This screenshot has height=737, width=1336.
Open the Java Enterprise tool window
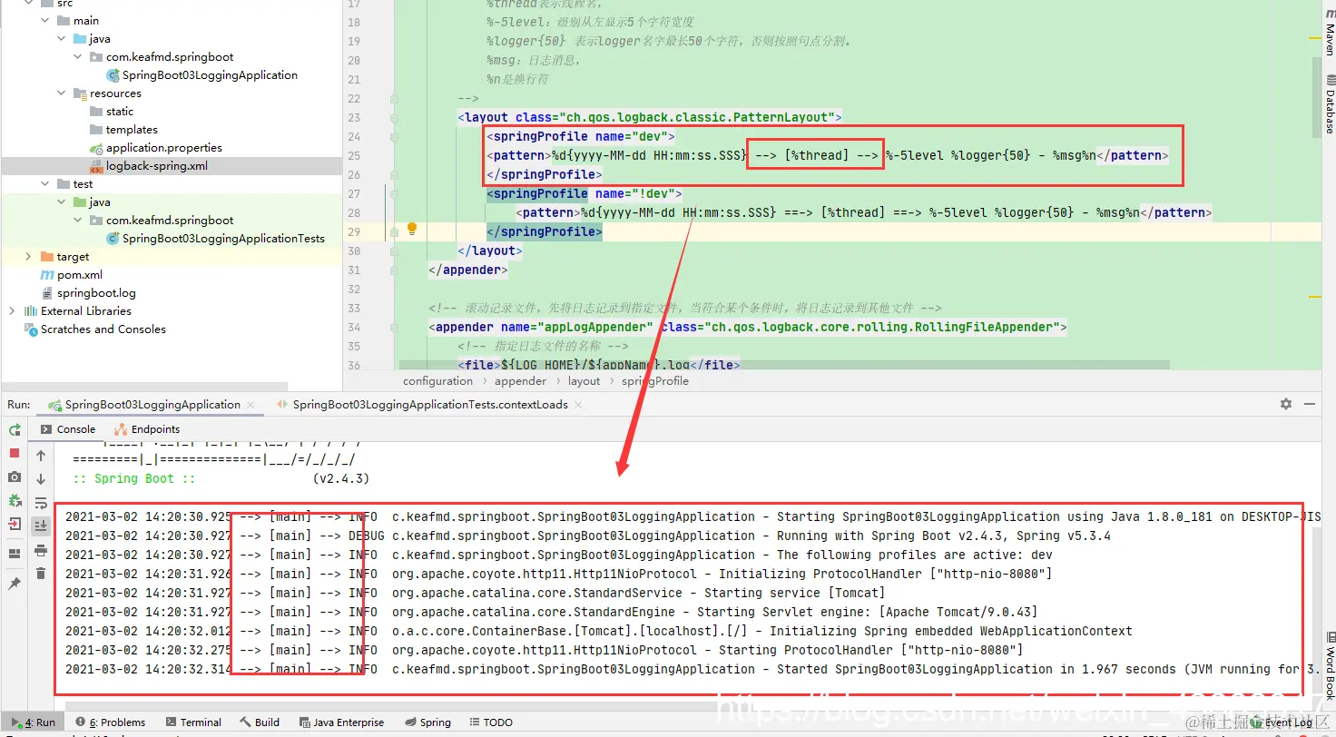pyautogui.click(x=341, y=722)
